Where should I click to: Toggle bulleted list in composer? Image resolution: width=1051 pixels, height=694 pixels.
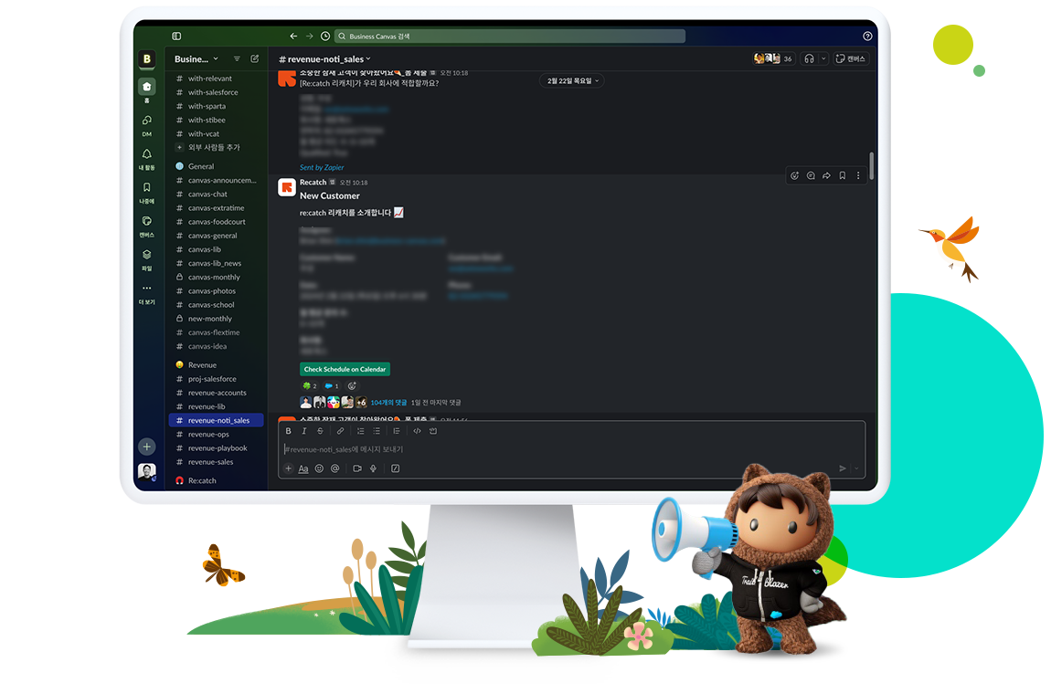point(377,431)
